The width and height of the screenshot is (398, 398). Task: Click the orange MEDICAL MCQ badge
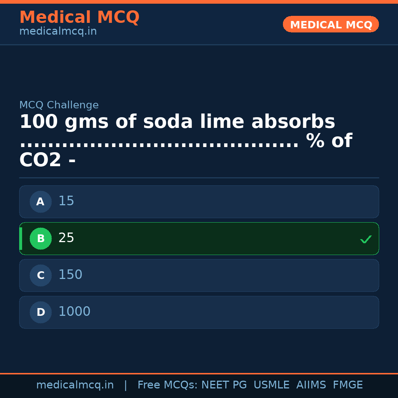pyautogui.click(x=331, y=24)
